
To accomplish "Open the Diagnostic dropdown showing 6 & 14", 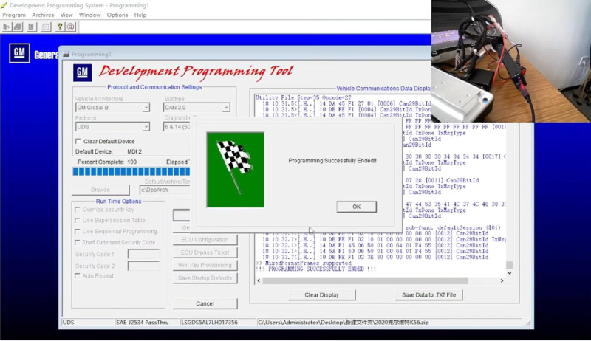I will pos(177,127).
